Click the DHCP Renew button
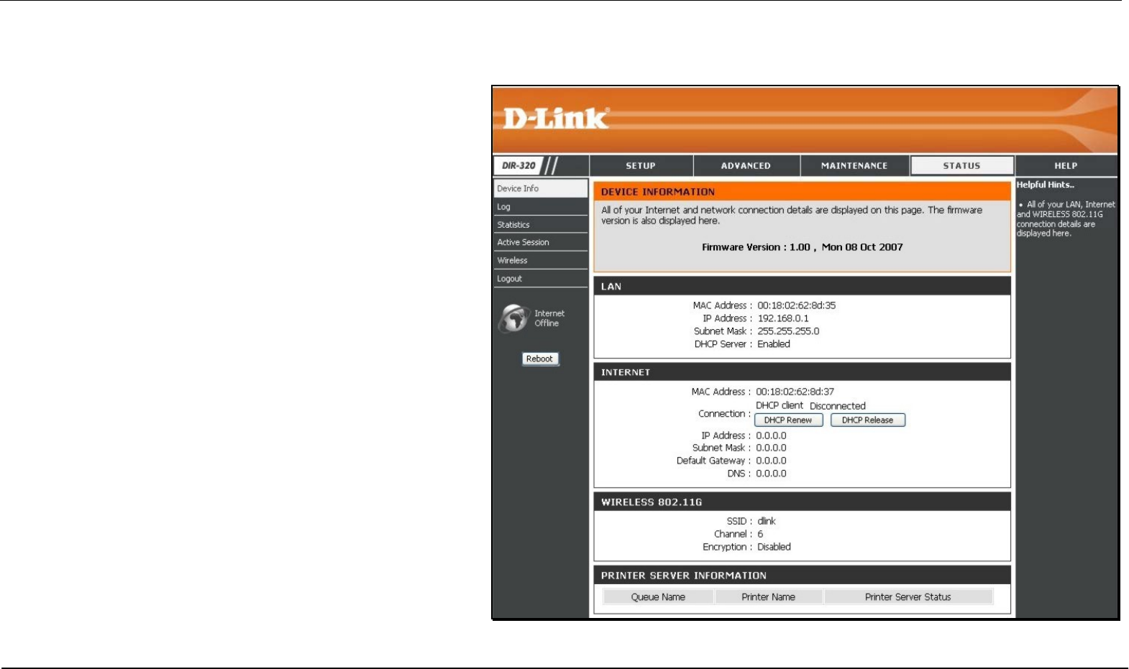The height and width of the screenshot is (669, 1129). pyautogui.click(x=788, y=420)
